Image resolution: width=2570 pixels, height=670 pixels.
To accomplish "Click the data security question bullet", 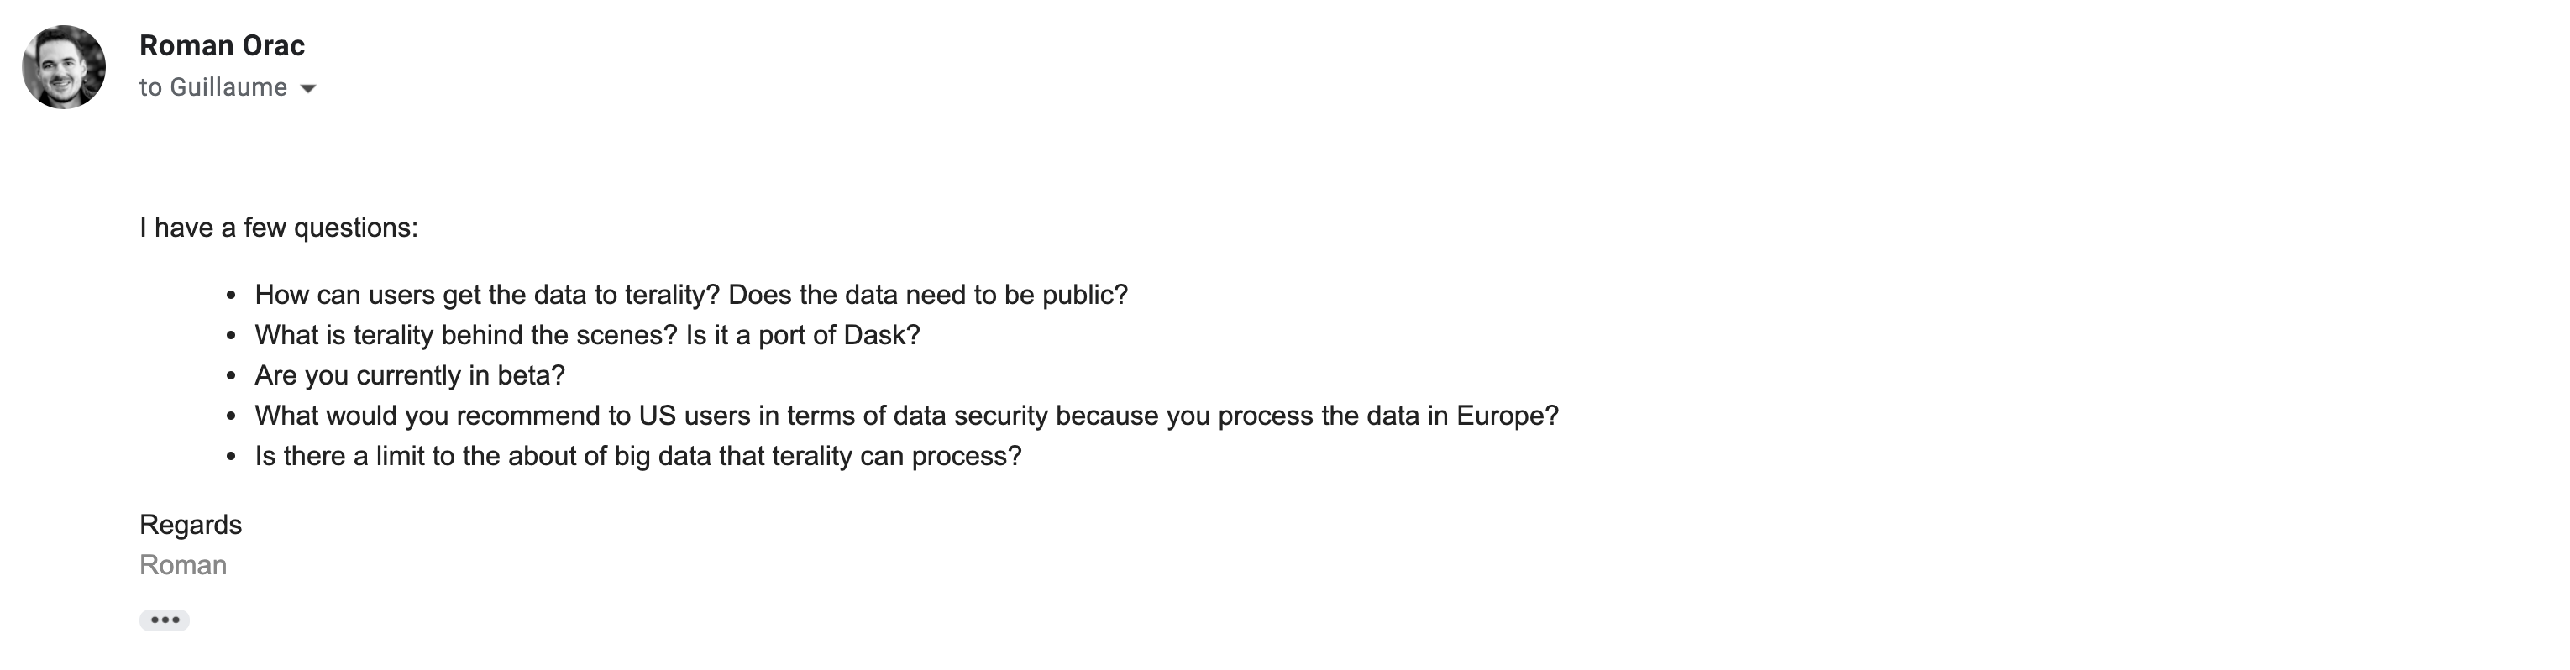I will click(x=906, y=416).
